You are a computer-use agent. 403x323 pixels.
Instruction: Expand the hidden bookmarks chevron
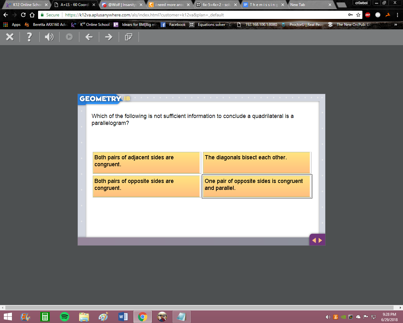[x=396, y=25]
